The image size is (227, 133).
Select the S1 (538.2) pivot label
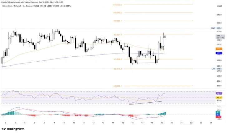coord(118,59)
